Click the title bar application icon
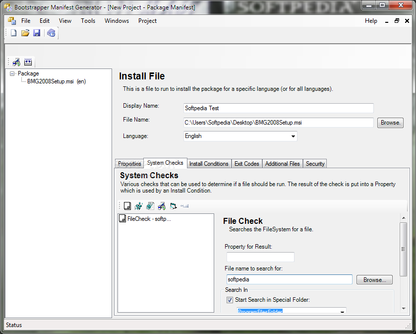 8,7
